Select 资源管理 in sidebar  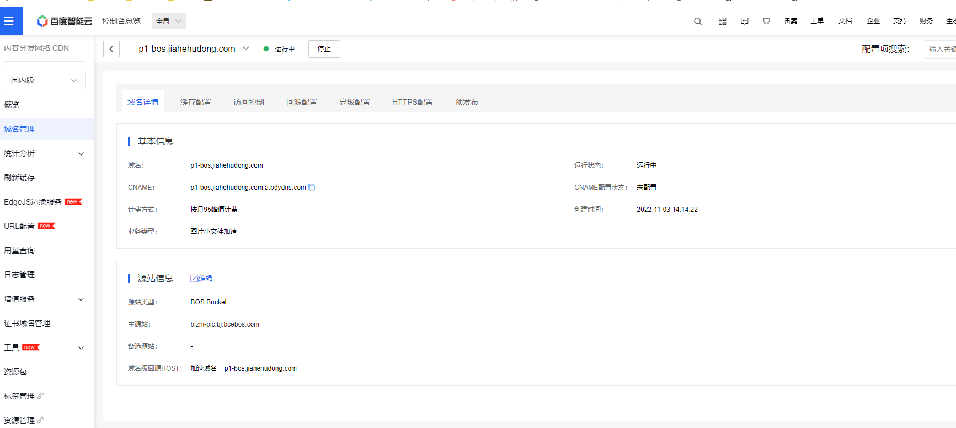point(19,420)
